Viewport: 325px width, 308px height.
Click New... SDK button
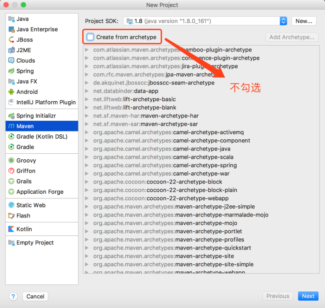pyautogui.click(x=304, y=21)
